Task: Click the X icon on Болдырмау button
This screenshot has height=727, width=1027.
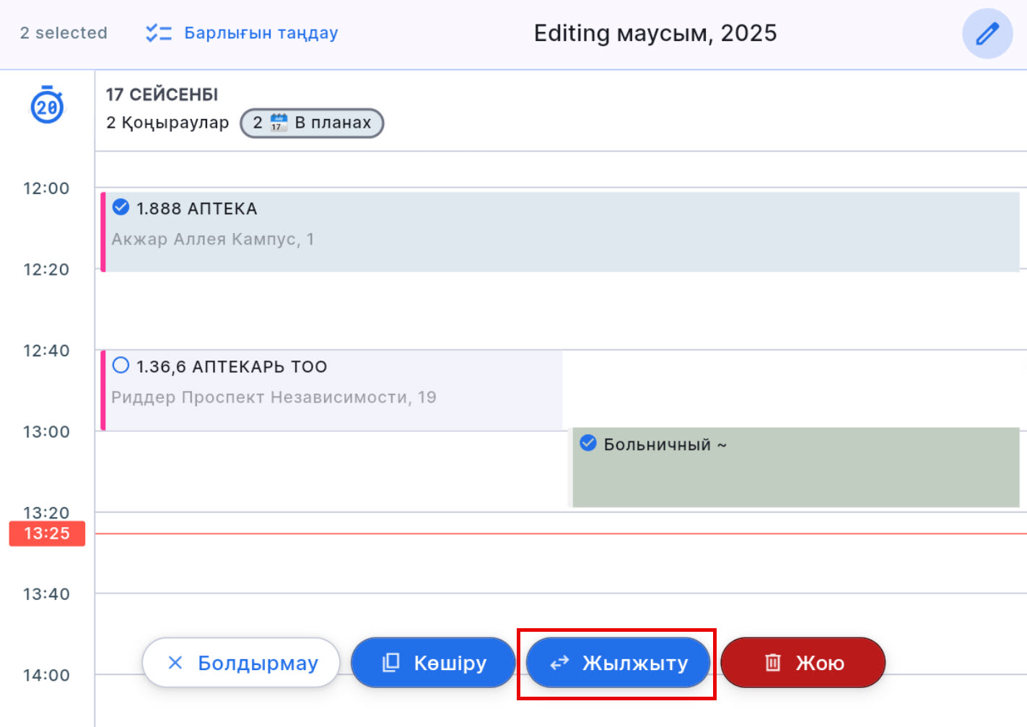Action: tap(175, 662)
